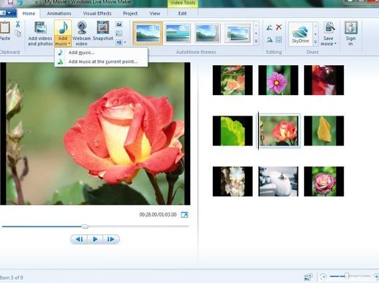
Task: Click the red X remove icon
Action: (279, 27)
